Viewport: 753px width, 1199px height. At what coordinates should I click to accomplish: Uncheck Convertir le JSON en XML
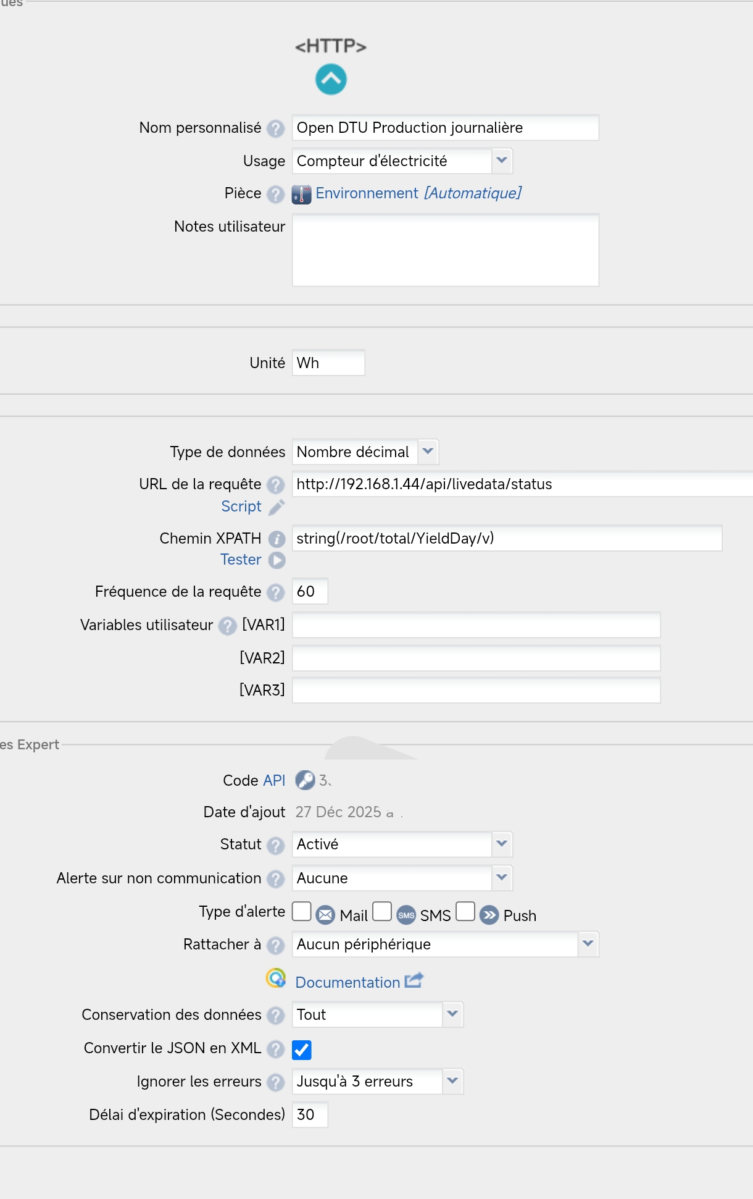pos(302,1050)
